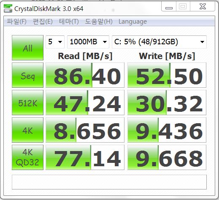This screenshot has width=219, height=200.
Task: Click the empty comment text field at bottom
Action: pos(109,182)
